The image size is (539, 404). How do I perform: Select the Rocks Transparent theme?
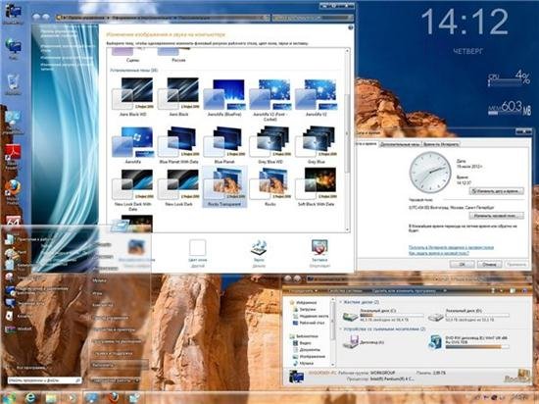click(224, 187)
